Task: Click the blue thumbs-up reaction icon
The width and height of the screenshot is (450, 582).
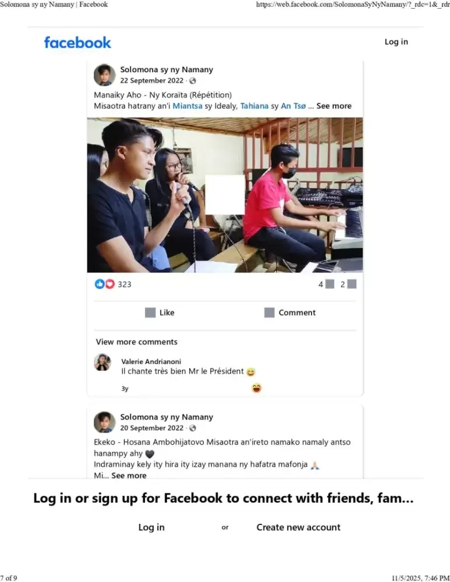Action: pos(100,284)
